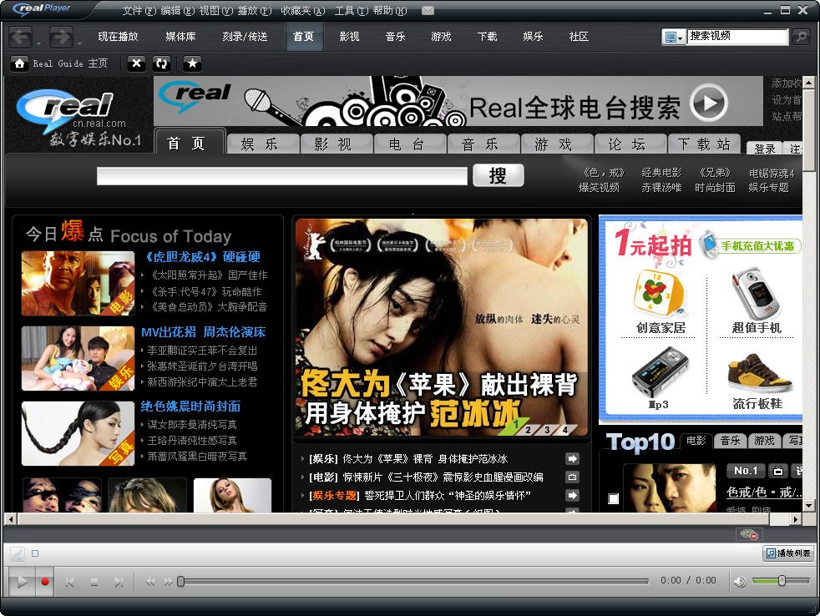The height and width of the screenshot is (616, 820).
Task: Click the vertical scrollbar down arrow
Action: 808,506
